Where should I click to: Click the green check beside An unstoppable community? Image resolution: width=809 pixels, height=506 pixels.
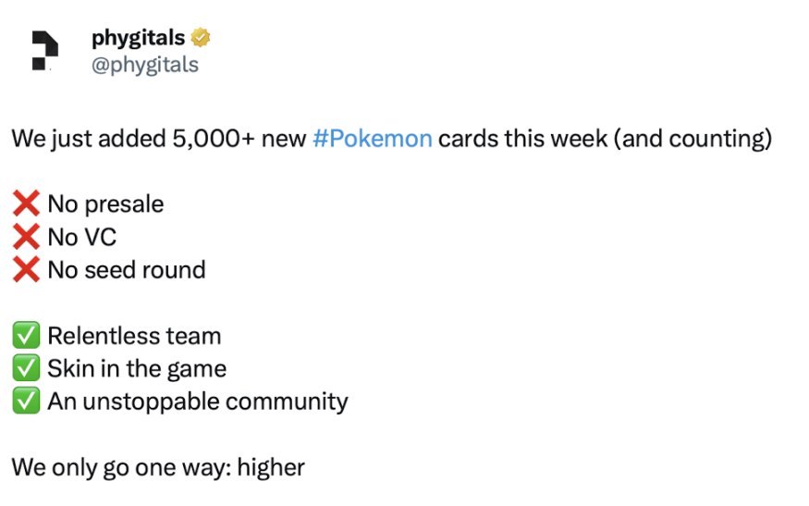tap(26, 401)
